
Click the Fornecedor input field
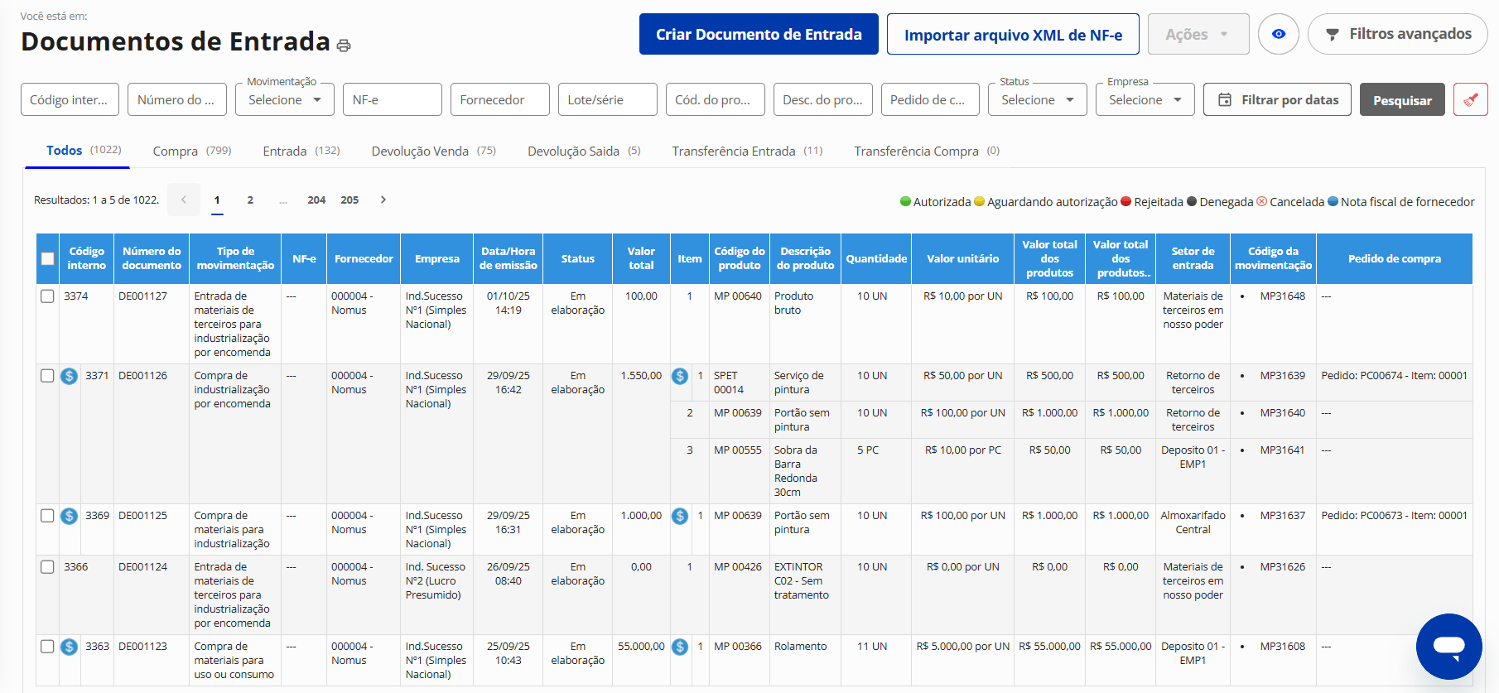(x=499, y=100)
